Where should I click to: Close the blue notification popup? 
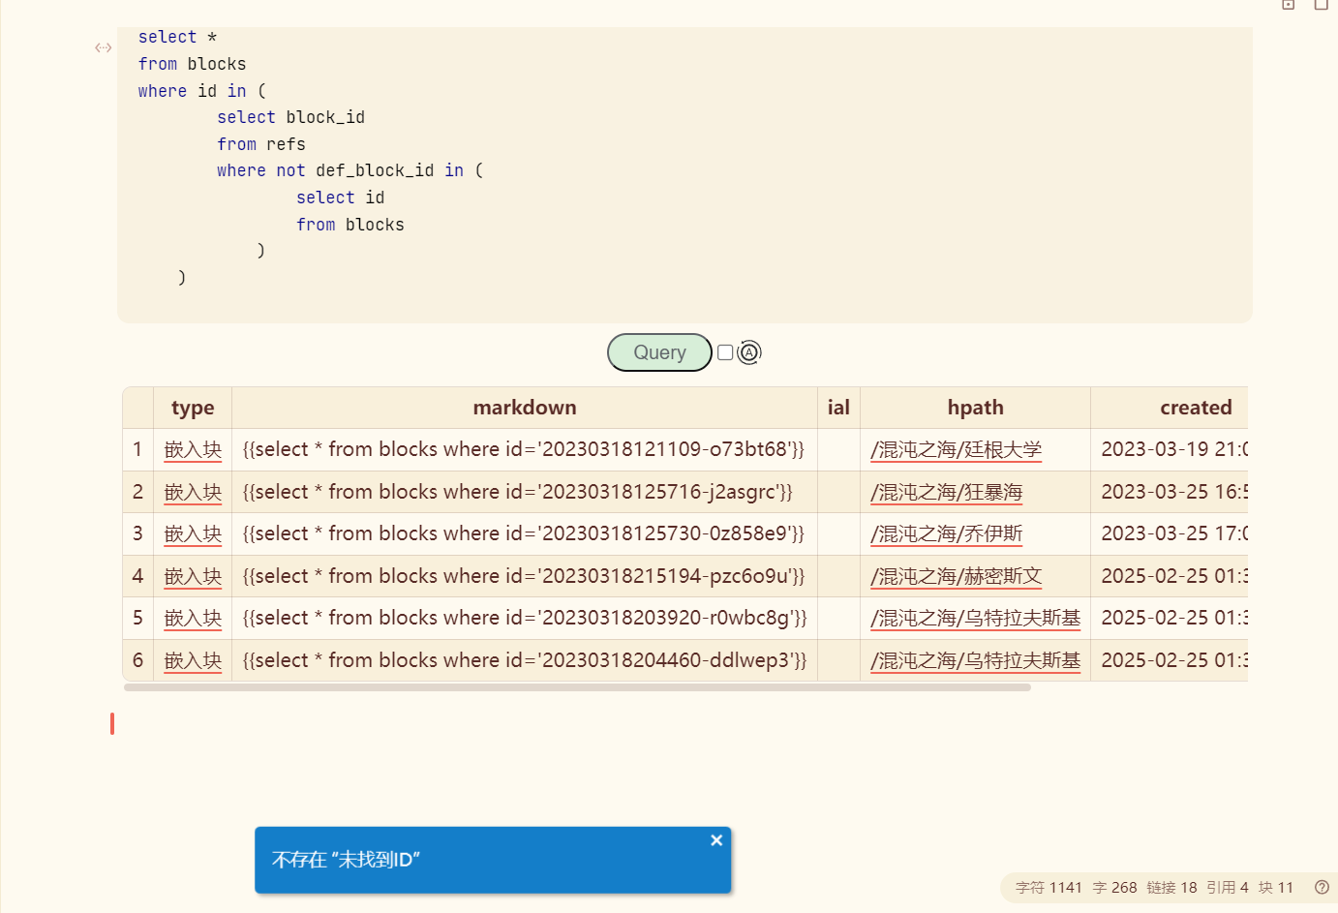click(716, 840)
